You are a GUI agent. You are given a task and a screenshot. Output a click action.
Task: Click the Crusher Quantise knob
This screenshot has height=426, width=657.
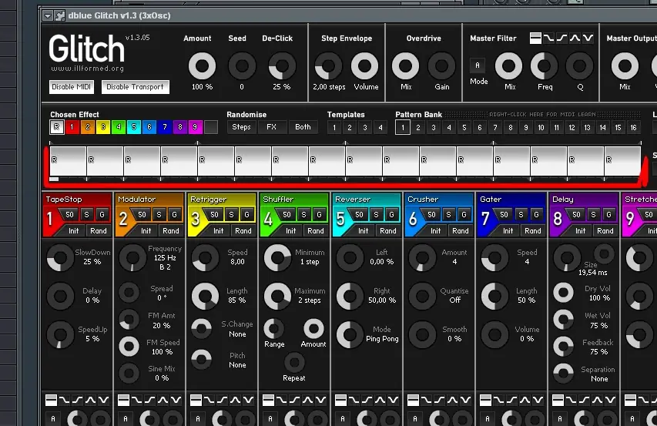coord(422,296)
